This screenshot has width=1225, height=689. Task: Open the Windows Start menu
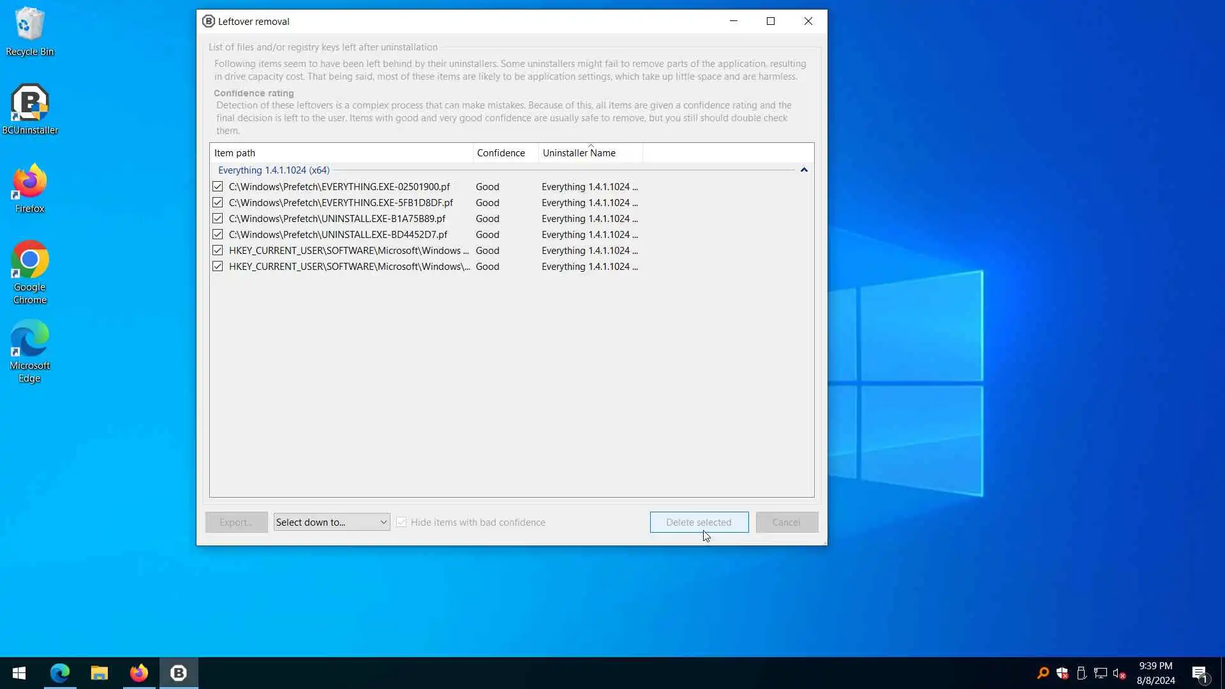point(19,673)
